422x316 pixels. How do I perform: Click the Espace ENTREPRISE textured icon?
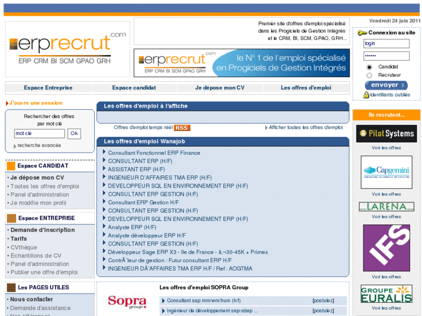click(x=11, y=219)
